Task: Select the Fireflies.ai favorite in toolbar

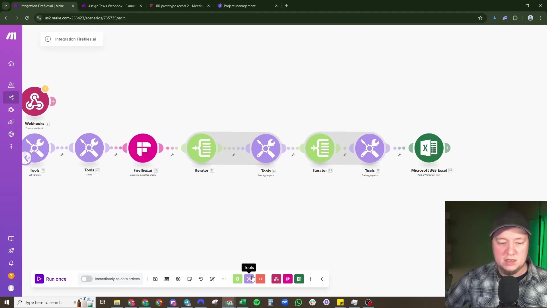Action: point(288,279)
